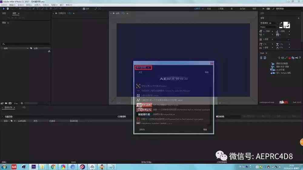This screenshot has height=170, width=303.
Task: Open the project flowchart view icon
Action: click(x=49, y=51)
